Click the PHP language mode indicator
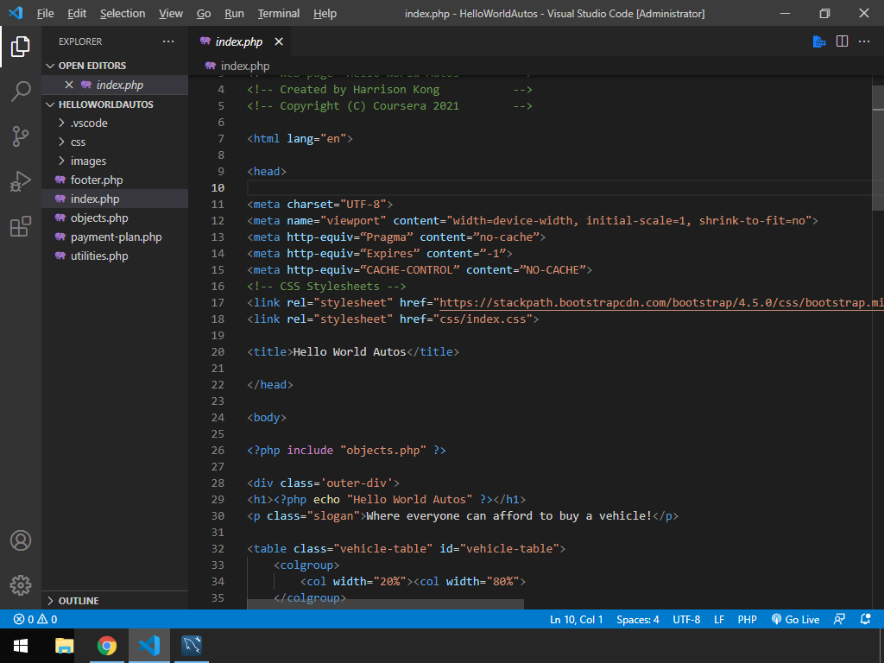Screen dimensions: 884x663 pyautogui.click(x=747, y=619)
